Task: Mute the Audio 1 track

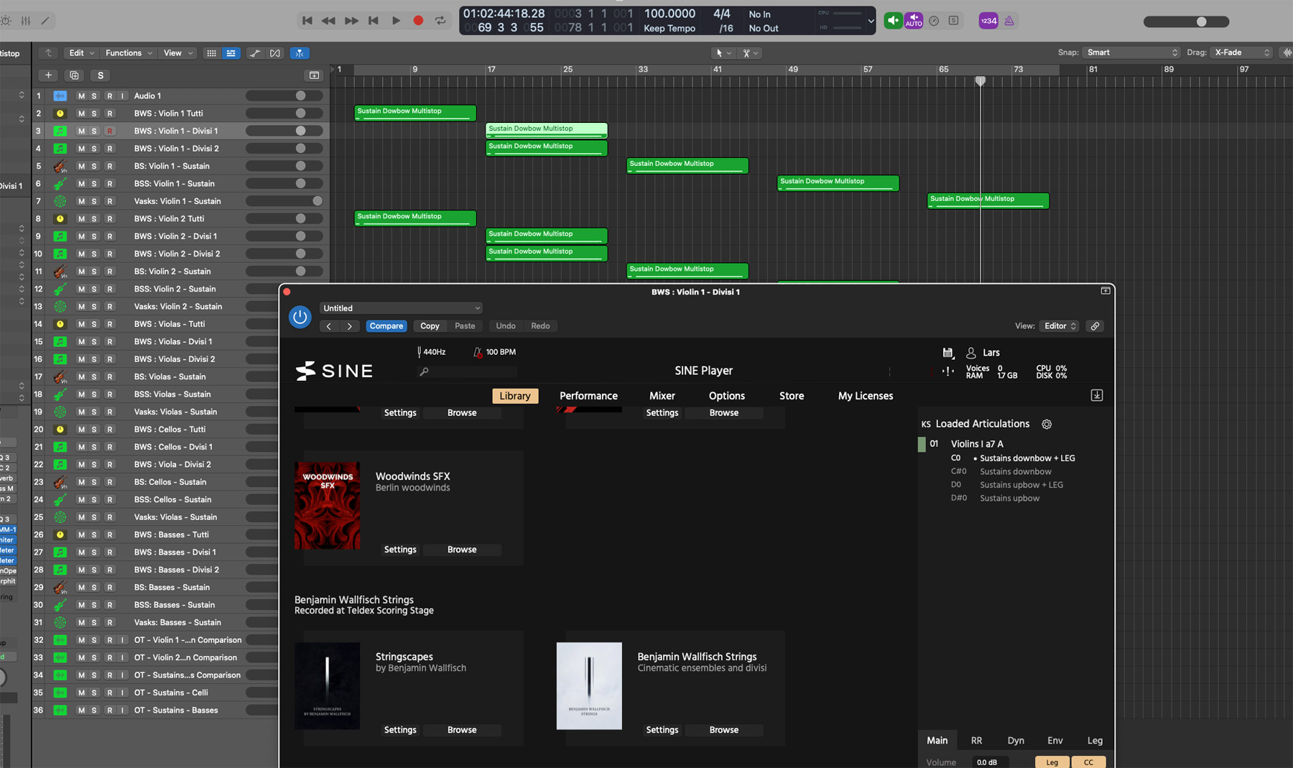Action: tap(81, 96)
